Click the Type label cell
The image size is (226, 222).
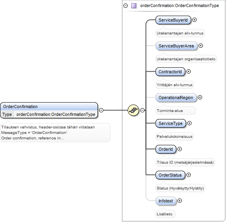coord(7,114)
